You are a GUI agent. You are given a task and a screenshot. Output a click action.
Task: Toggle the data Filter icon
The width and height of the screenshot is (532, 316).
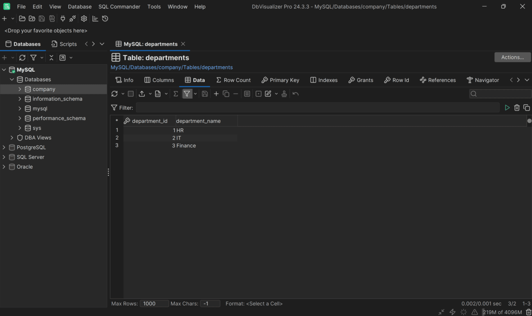187,93
